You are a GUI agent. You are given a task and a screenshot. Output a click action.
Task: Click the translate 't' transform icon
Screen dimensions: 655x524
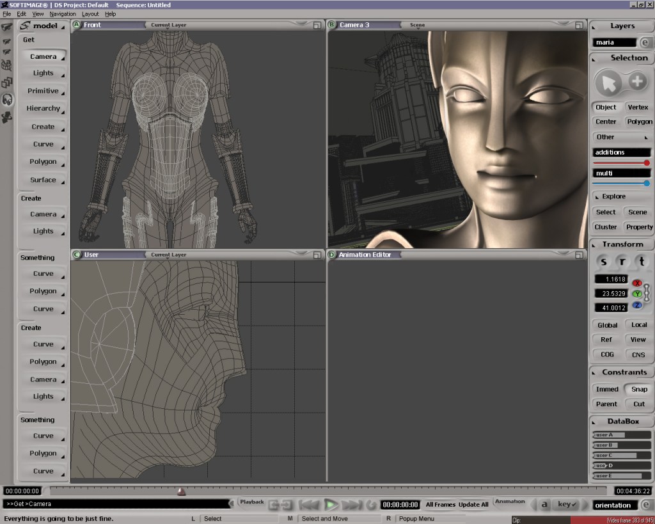click(640, 262)
